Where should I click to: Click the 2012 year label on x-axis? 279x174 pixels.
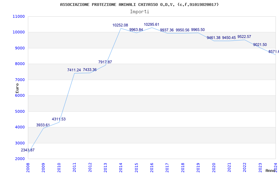pyautogui.click(x=90, y=167)
